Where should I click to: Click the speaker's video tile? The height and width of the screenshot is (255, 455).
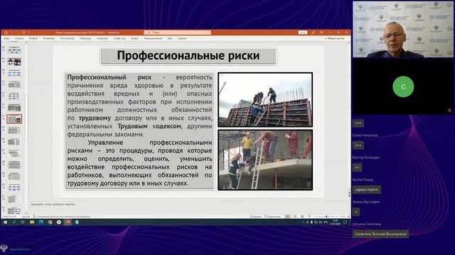[x=403, y=30]
